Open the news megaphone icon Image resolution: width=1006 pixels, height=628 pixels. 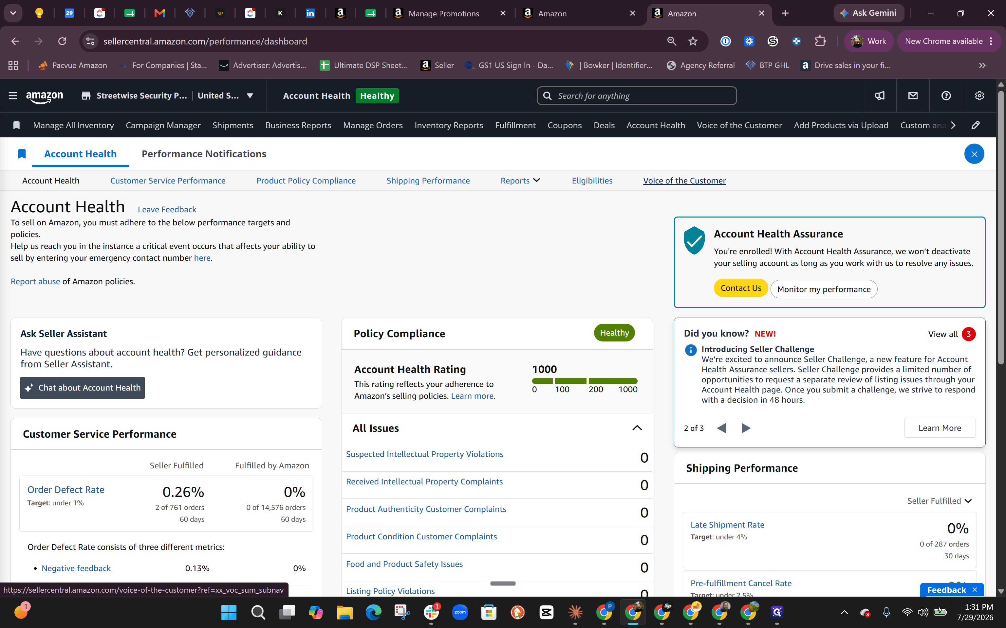click(880, 96)
